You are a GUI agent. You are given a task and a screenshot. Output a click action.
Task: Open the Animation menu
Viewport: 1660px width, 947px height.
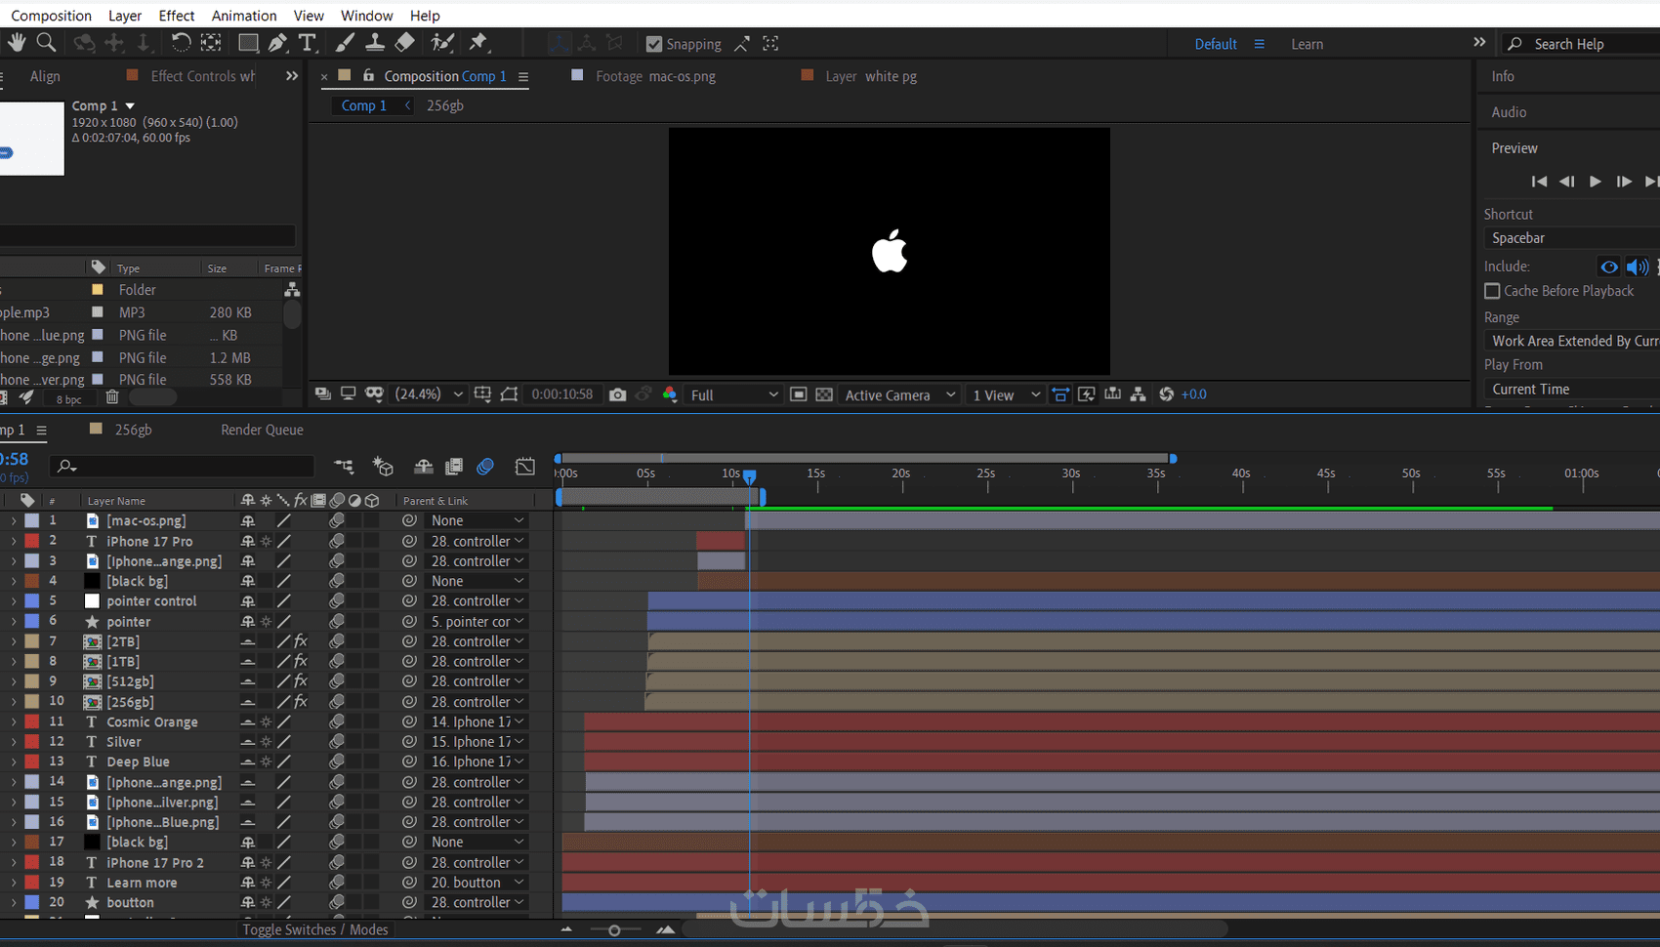pos(244,16)
